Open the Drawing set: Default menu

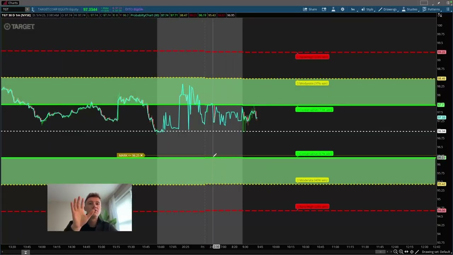(x=437, y=252)
